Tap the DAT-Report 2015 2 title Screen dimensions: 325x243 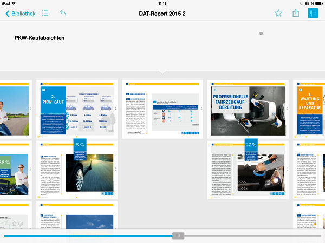(x=162, y=13)
